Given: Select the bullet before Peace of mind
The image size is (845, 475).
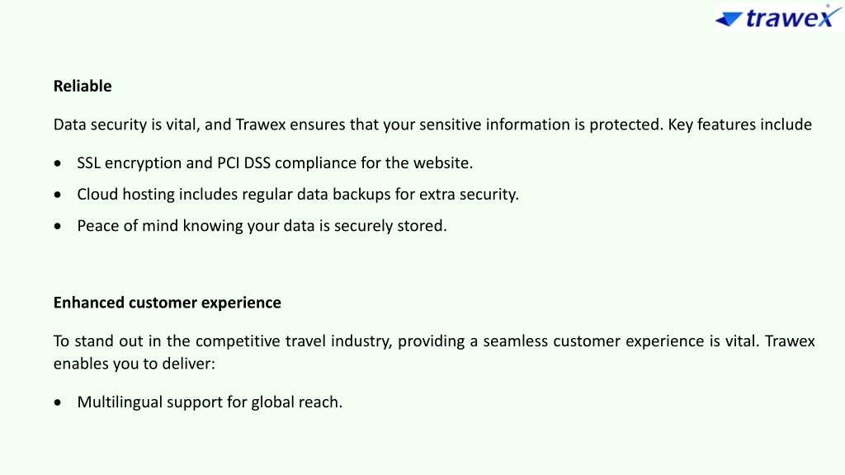Looking at the screenshot, I should (x=58, y=226).
